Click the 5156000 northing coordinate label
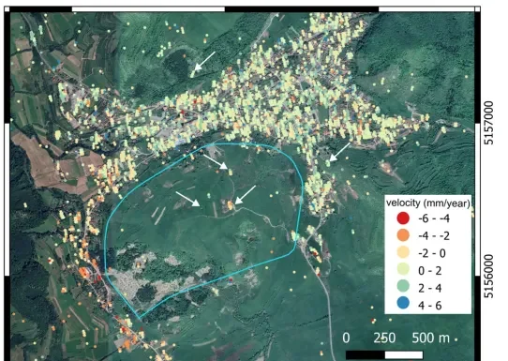 click(x=488, y=276)
